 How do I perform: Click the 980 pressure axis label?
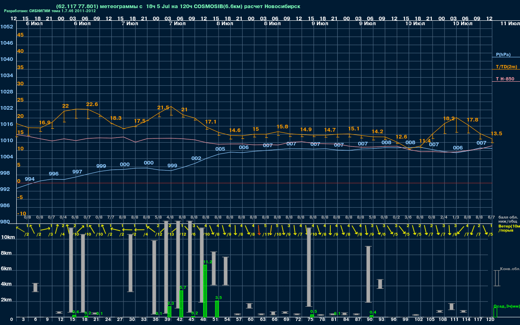[5, 222]
